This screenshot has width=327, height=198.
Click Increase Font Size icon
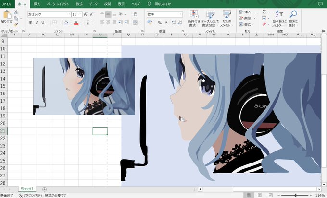coord(85,14)
